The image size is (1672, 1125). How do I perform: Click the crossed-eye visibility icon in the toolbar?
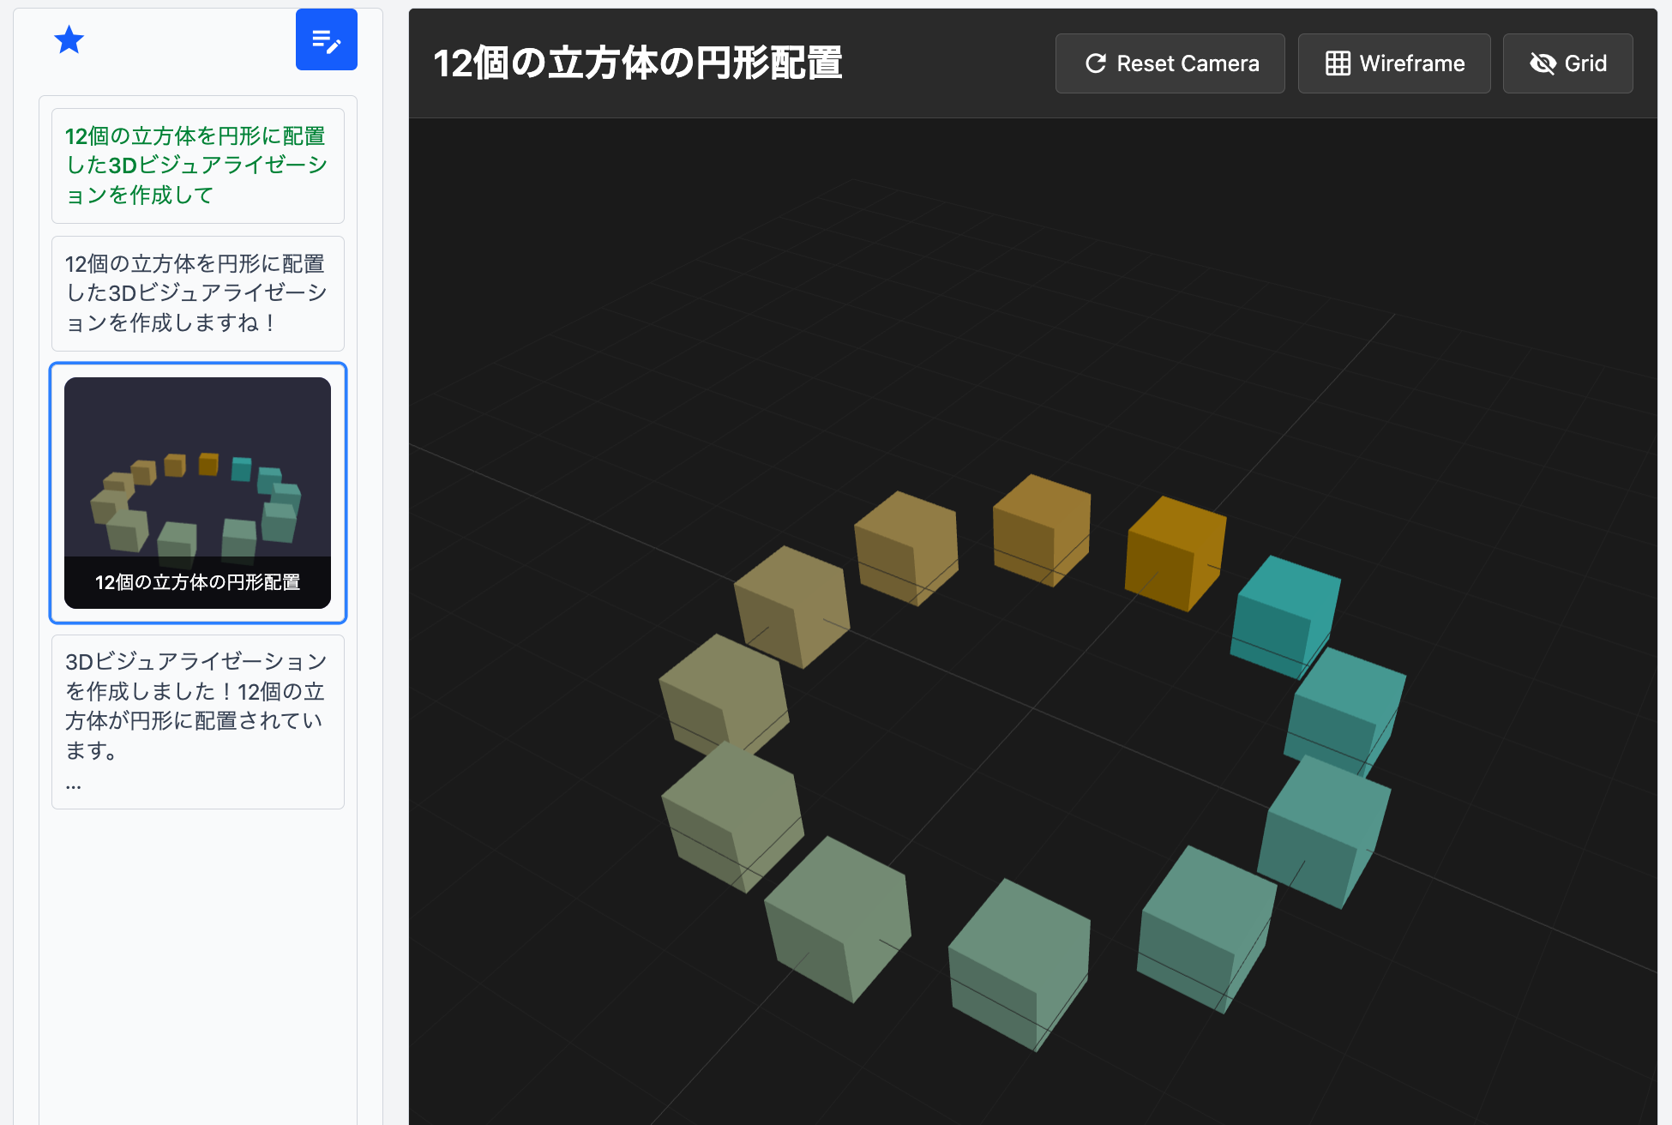pos(1543,63)
